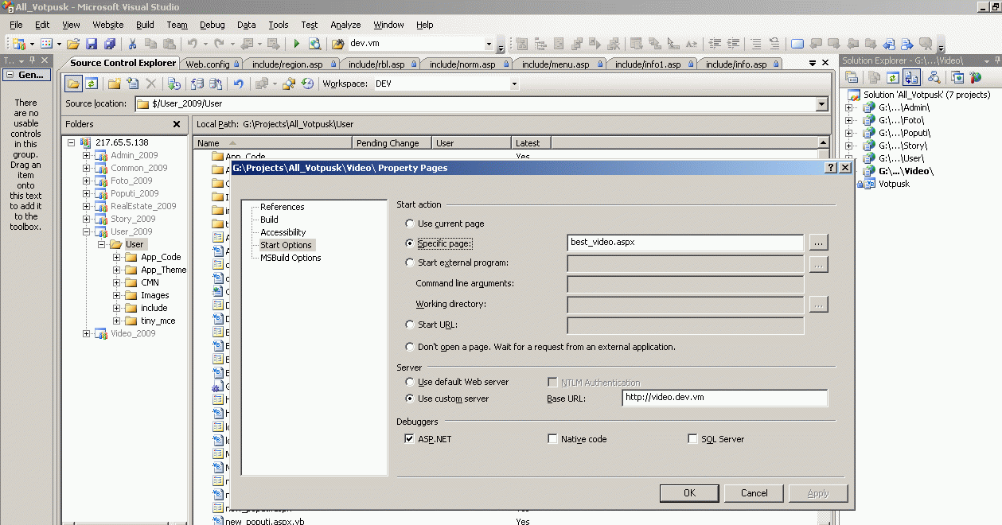
Task: Click the Base URL text field
Action: click(x=724, y=398)
